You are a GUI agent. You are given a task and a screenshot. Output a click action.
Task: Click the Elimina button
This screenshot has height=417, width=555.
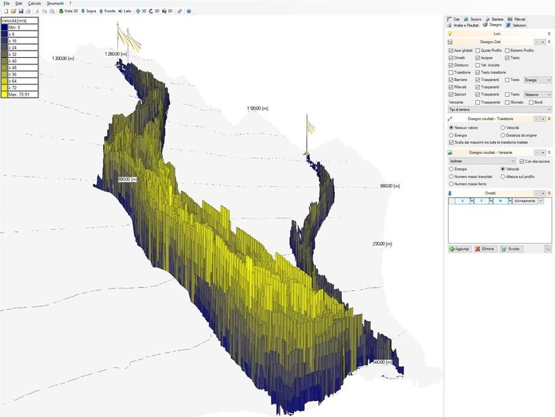(x=486, y=249)
